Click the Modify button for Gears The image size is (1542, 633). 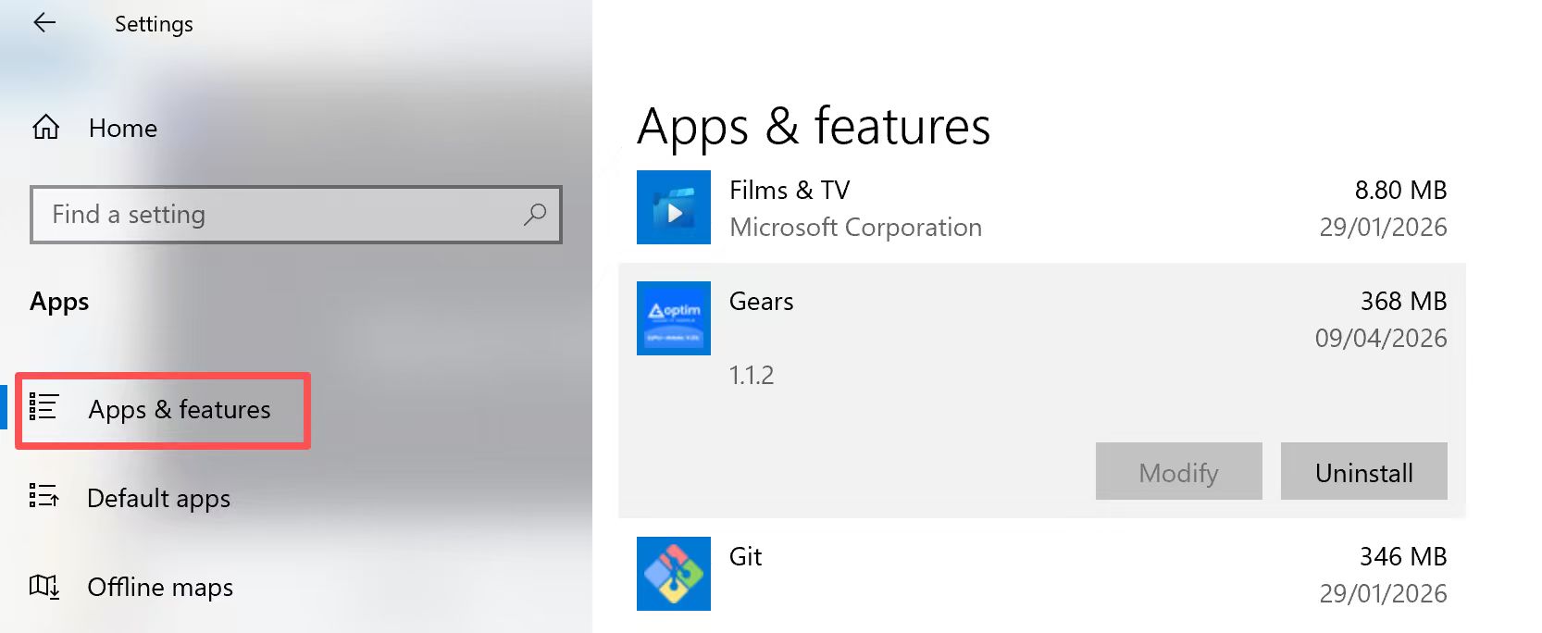click(1179, 471)
